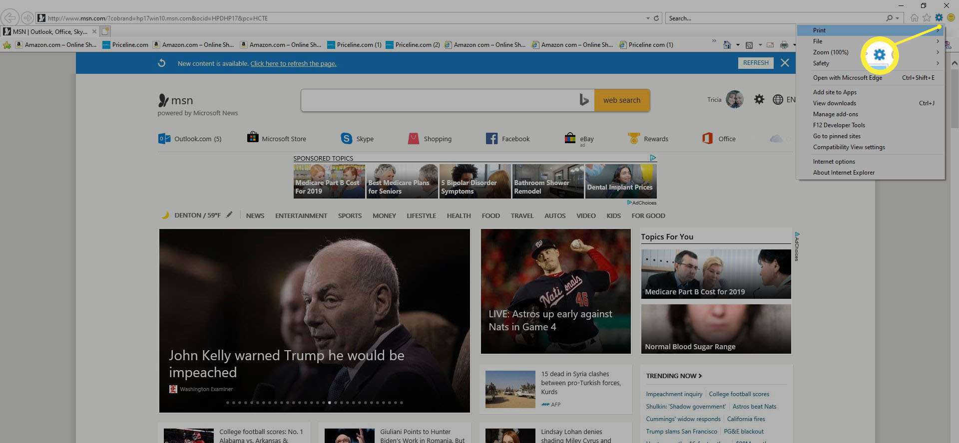Click the 'Click here to refresh the page' link
The image size is (959, 443).
[293, 63]
